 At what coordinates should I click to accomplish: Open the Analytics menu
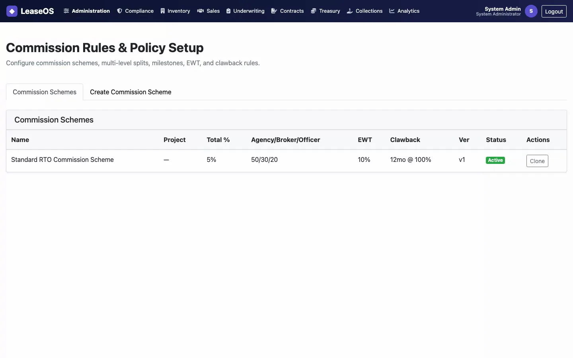click(404, 11)
